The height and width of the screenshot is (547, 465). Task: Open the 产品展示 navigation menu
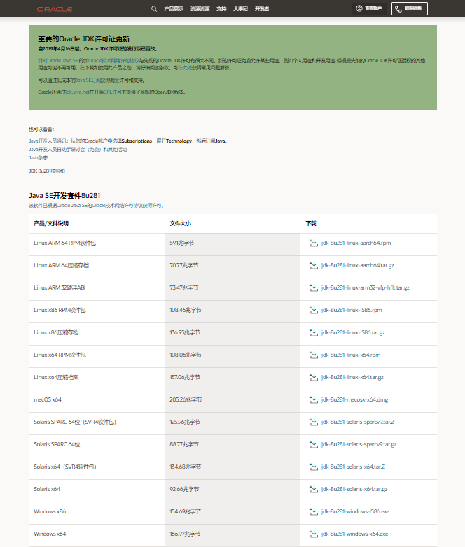[174, 8]
